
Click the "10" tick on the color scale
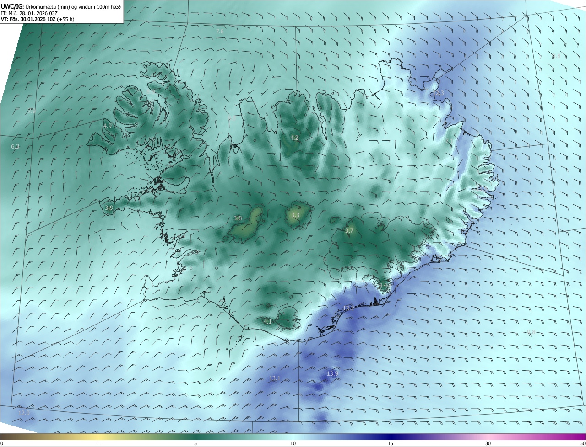(x=293, y=444)
